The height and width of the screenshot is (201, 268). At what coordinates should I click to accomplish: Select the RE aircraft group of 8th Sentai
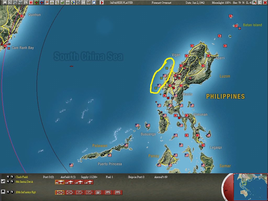(x=60, y=182)
